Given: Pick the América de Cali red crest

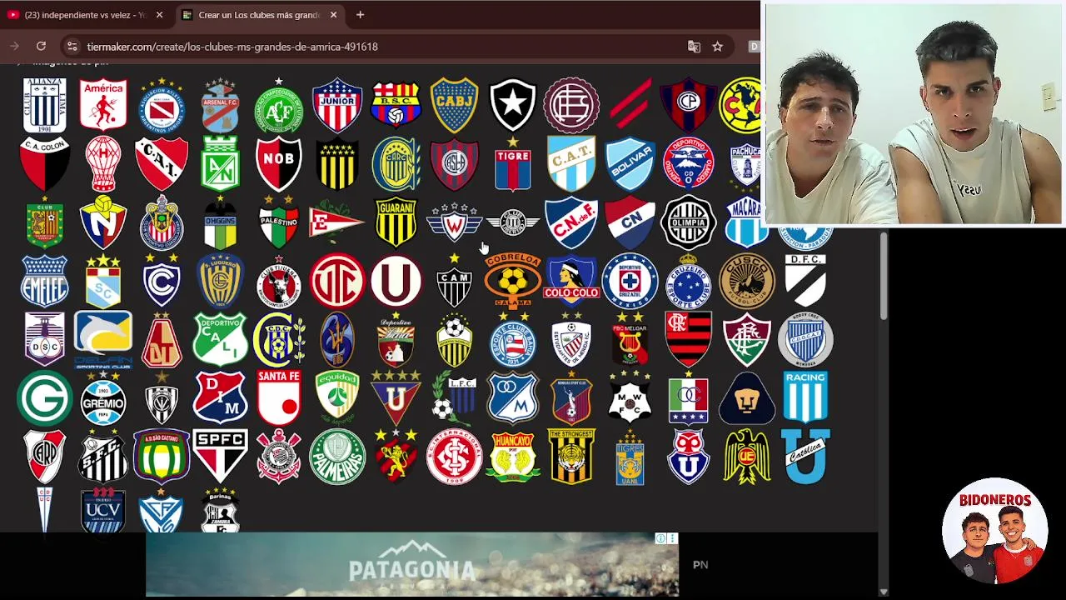Looking at the screenshot, I should point(103,105).
